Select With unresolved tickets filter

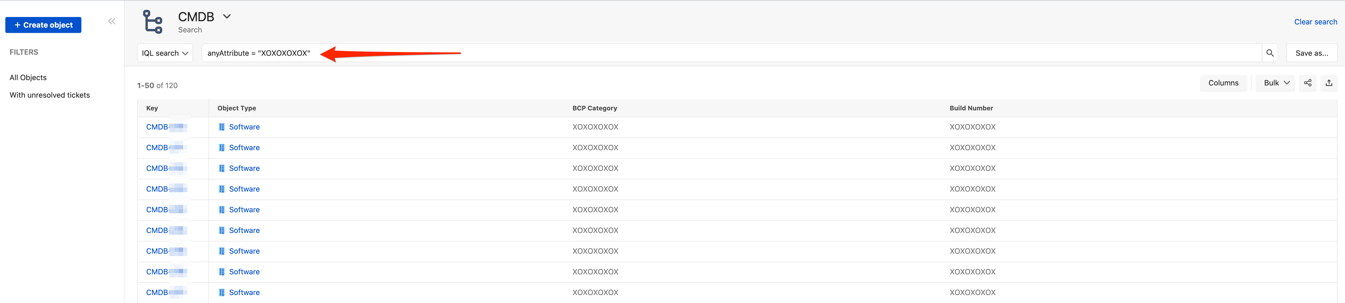[50, 95]
